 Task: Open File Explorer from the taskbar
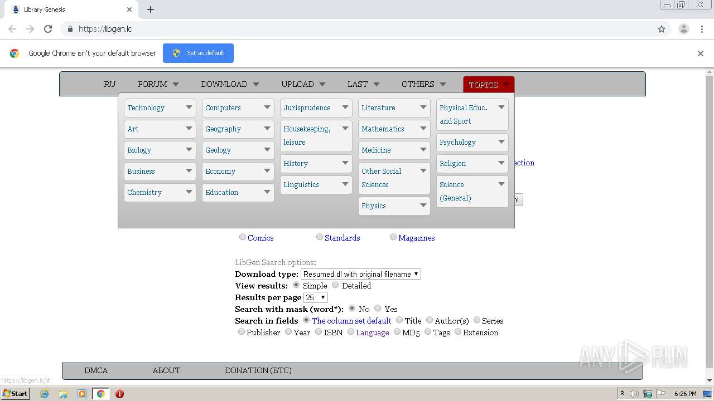click(x=63, y=394)
